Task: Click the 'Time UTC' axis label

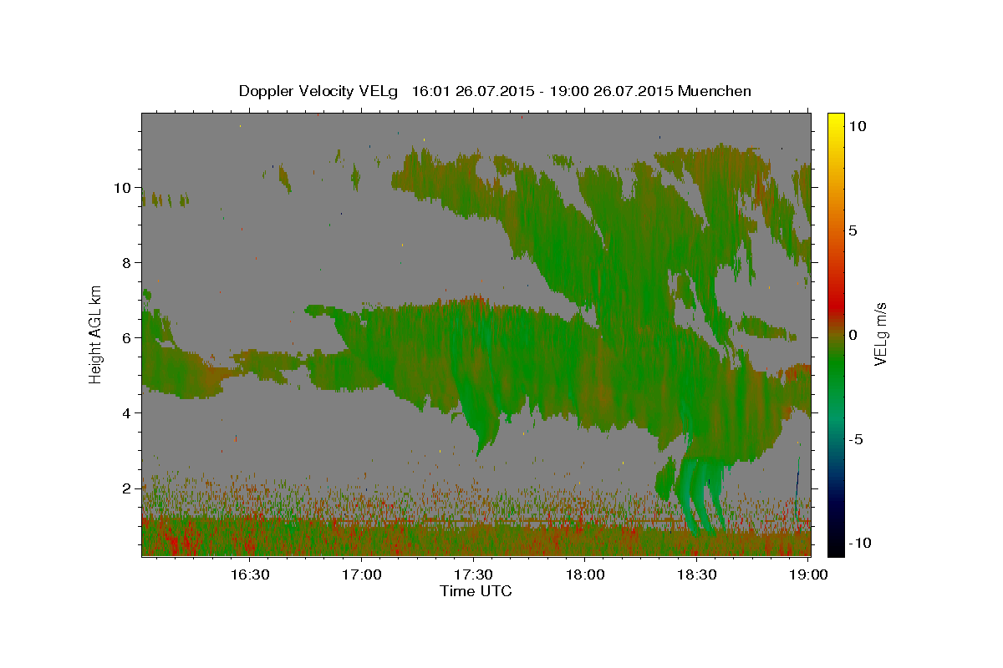Action: tap(476, 591)
